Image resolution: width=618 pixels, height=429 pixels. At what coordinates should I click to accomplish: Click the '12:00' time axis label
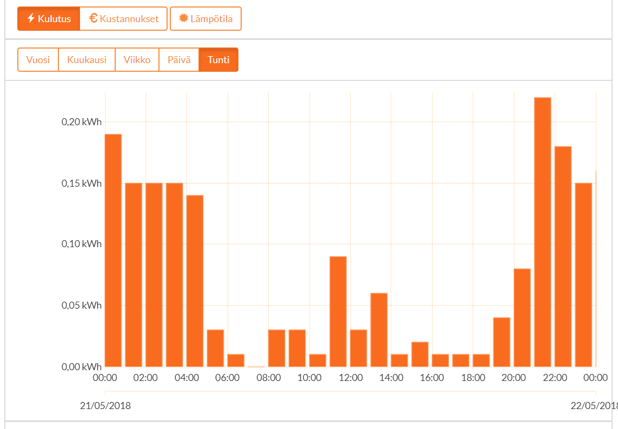[x=351, y=378]
